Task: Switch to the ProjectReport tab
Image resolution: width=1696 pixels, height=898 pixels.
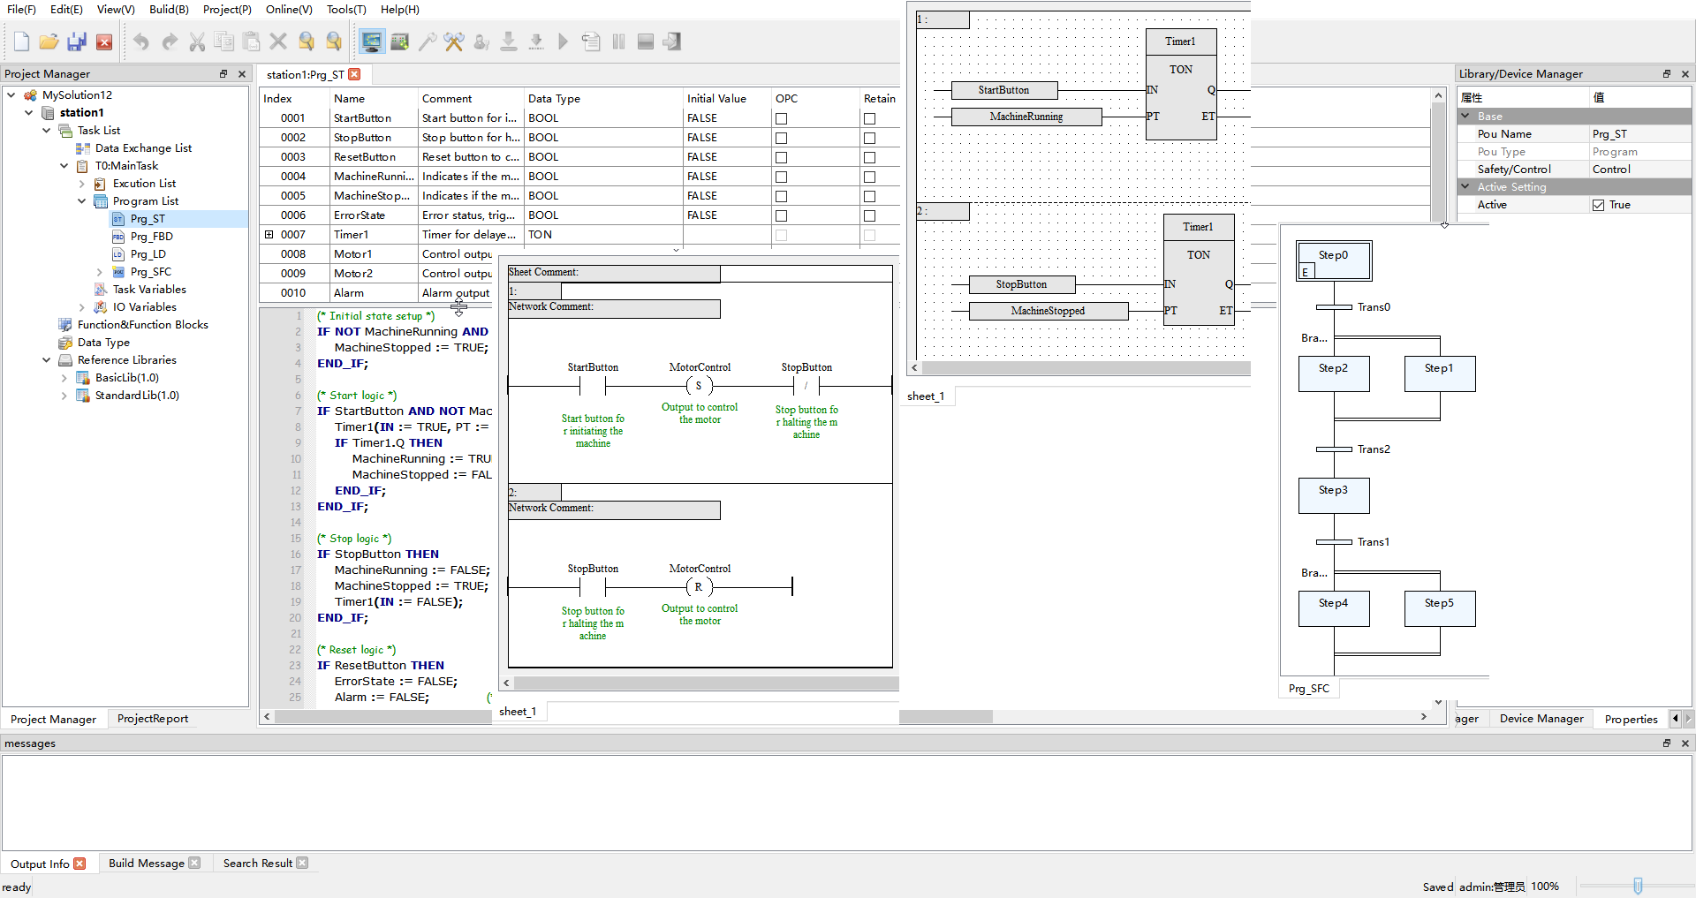Action: 153,719
